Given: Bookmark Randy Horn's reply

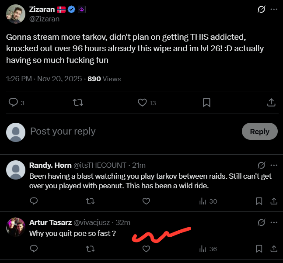Looking at the screenshot, I should 259,201.
